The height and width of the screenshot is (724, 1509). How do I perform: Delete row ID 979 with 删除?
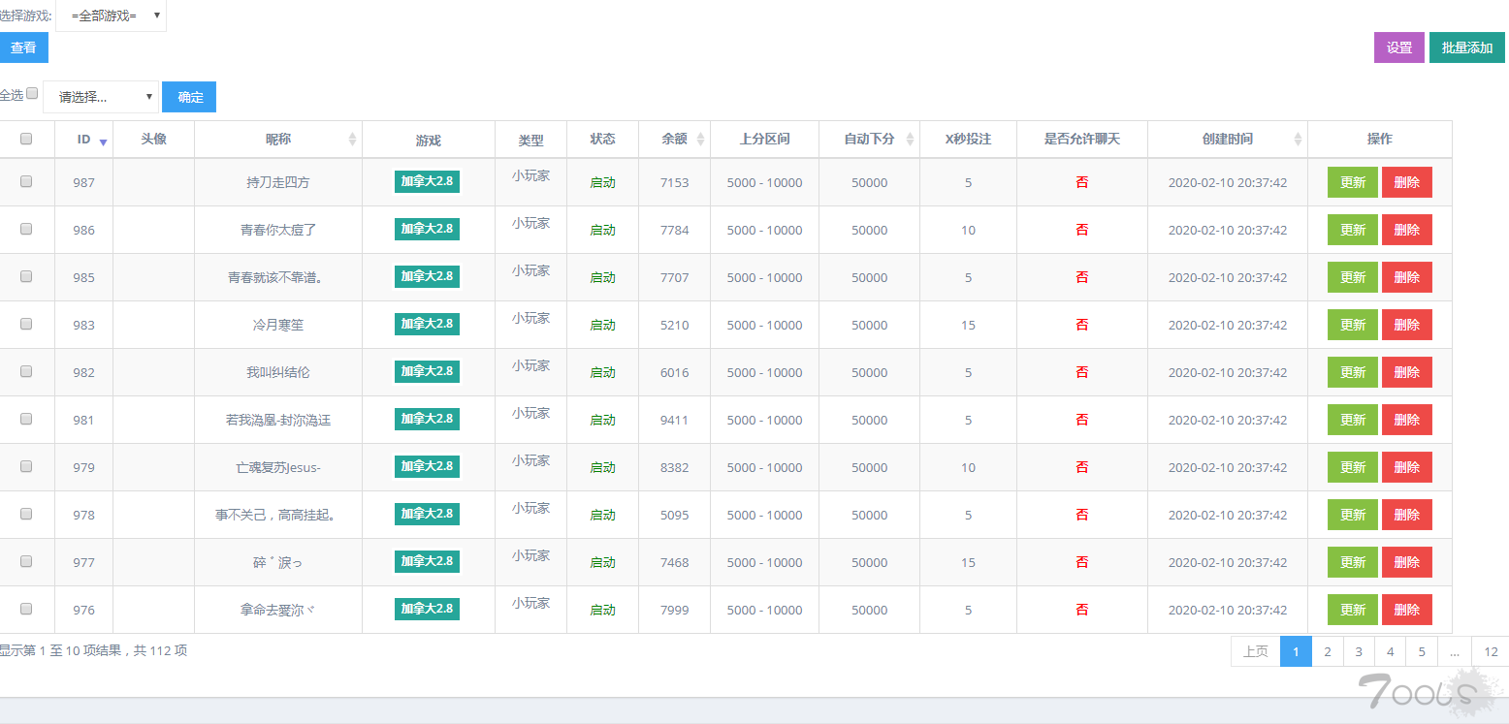[x=1406, y=467]
